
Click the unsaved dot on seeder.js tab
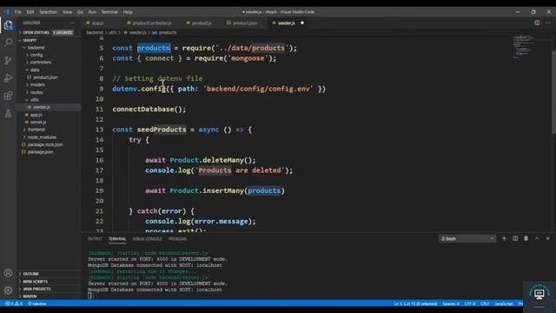pos(302,23)
